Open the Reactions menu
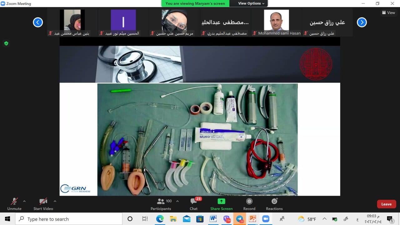The height and width of the screenshot is (225, 400). pyautogui.click(x=274, y=204)
